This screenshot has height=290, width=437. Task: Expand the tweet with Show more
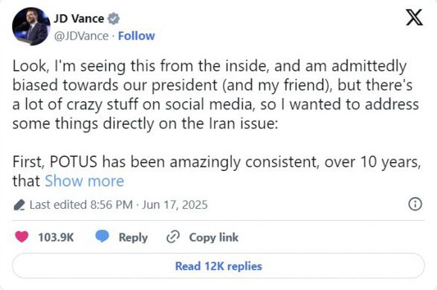pos(85,181)
